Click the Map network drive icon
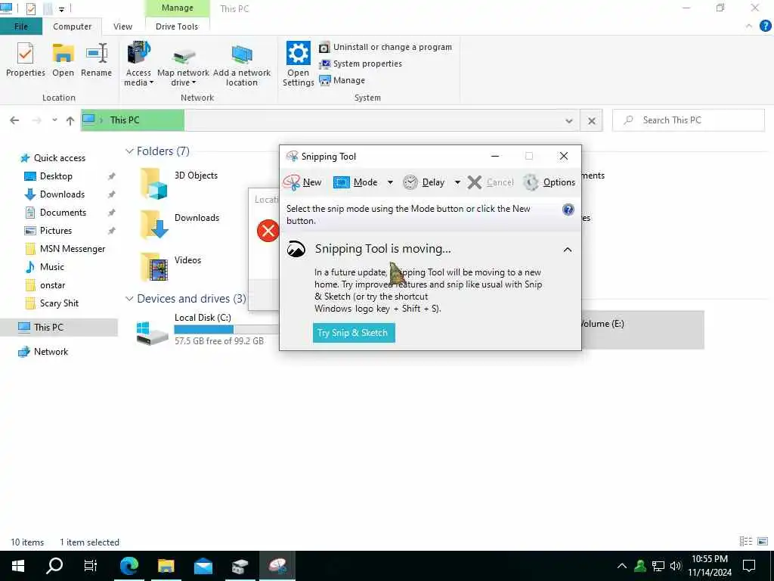774x581 pixels. [183, 64]
